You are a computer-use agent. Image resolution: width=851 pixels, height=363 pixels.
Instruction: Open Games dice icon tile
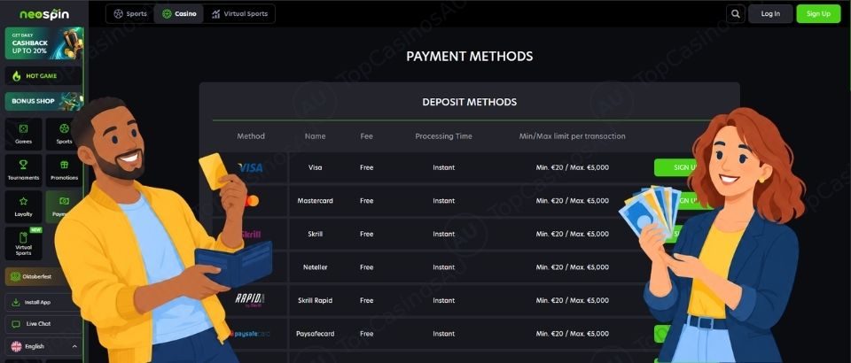(x=23, y=134)
